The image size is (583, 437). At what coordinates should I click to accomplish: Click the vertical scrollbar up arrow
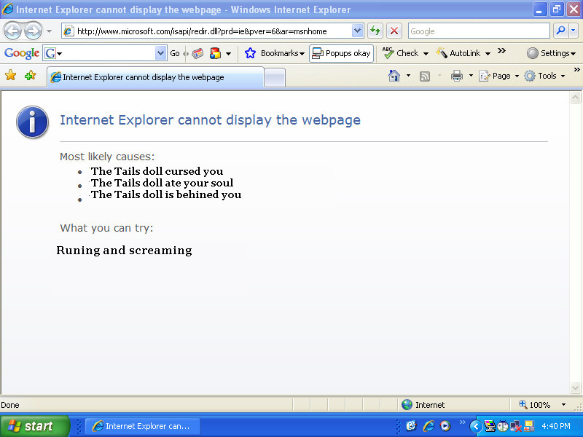pyautogui.click(x=575, y=98)
